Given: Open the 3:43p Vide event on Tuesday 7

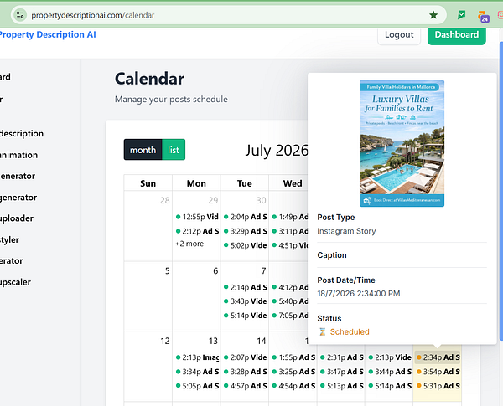Looking at the screenshot, I should (245, 301).
